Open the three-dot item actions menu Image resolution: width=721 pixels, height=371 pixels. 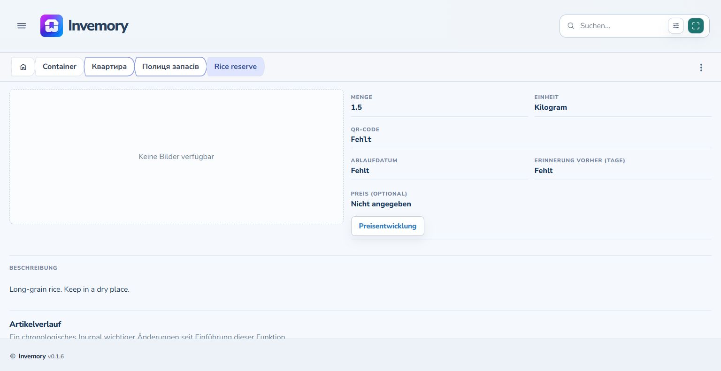(x=701, y=68)
